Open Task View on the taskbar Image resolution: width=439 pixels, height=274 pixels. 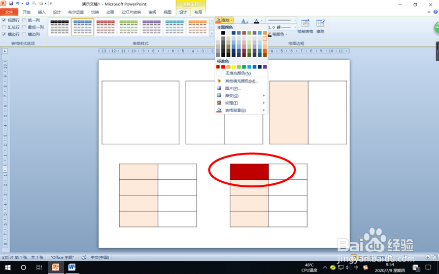click(x=39, y=267)
